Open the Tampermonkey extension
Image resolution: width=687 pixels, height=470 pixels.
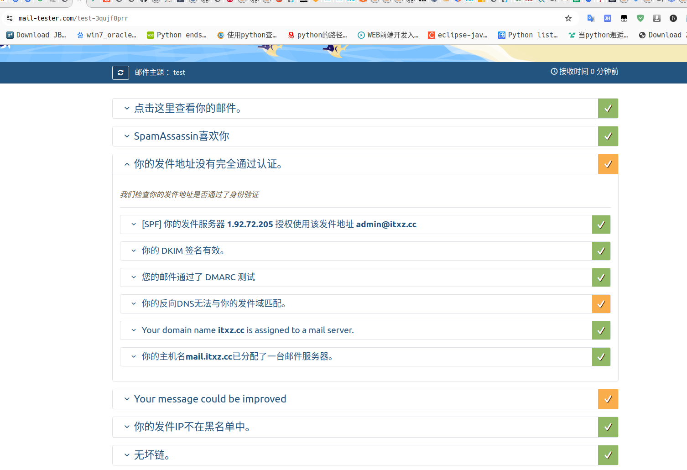tap(624, 18)
